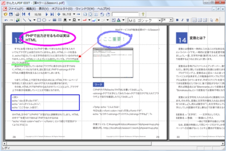Print the document using the printer icon
Screen dimensions: 226x151
coord(17,14)
